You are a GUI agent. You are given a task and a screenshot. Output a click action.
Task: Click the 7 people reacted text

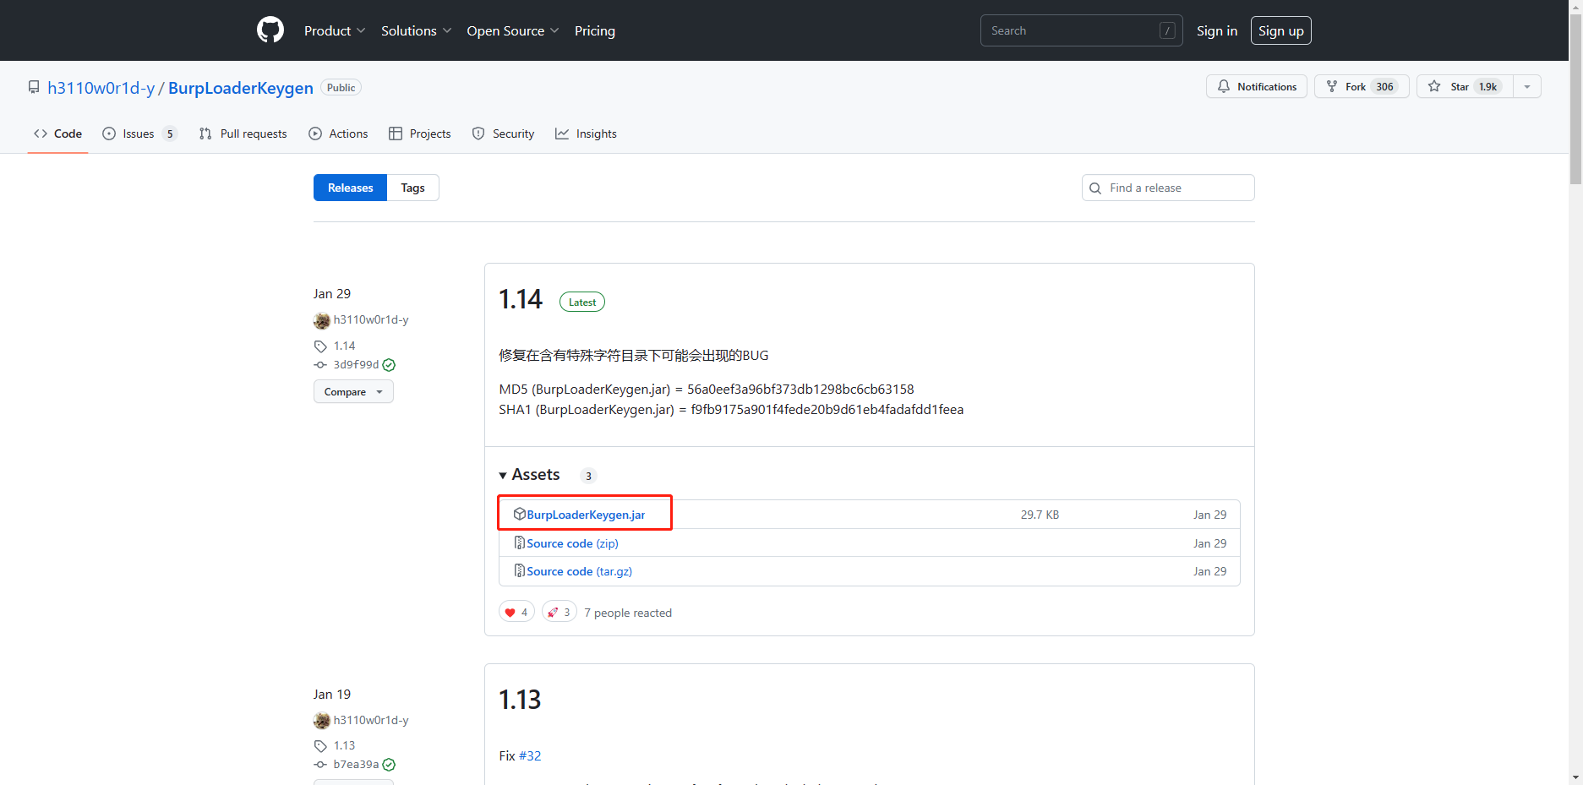coord(628,613)
